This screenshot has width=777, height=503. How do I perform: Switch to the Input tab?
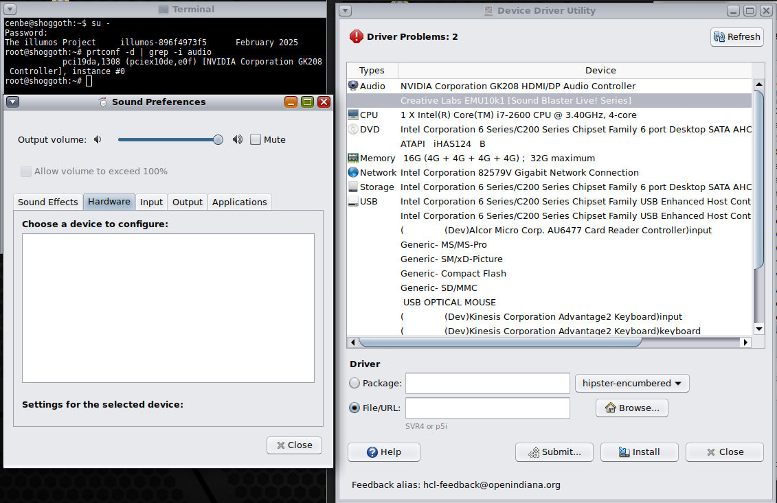coord(151,202)
